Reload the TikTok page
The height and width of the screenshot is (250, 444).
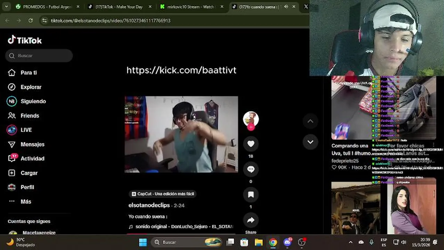31,20
